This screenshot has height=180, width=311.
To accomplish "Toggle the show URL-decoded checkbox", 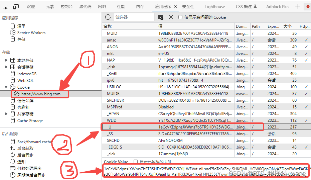I will [136, 162].
